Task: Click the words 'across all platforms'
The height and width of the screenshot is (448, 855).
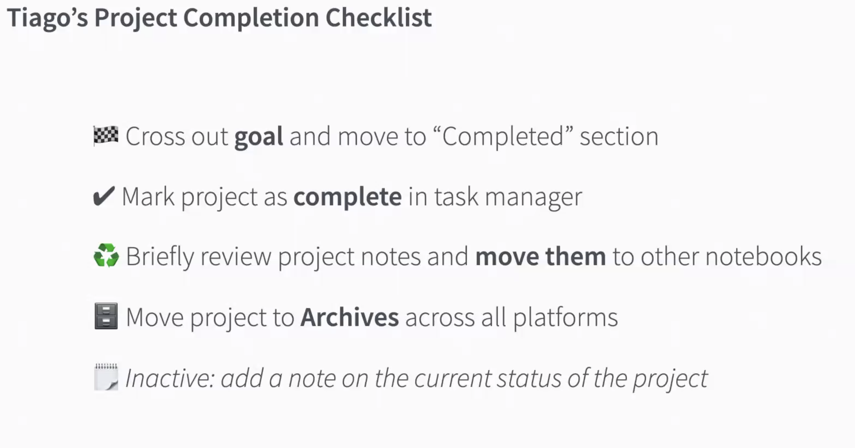Action: click(x=511, y=317)
